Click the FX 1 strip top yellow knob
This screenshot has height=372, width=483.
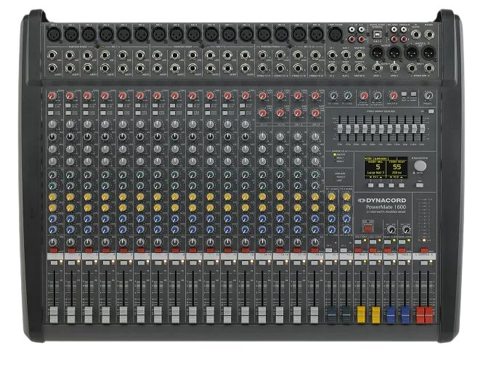331,197
